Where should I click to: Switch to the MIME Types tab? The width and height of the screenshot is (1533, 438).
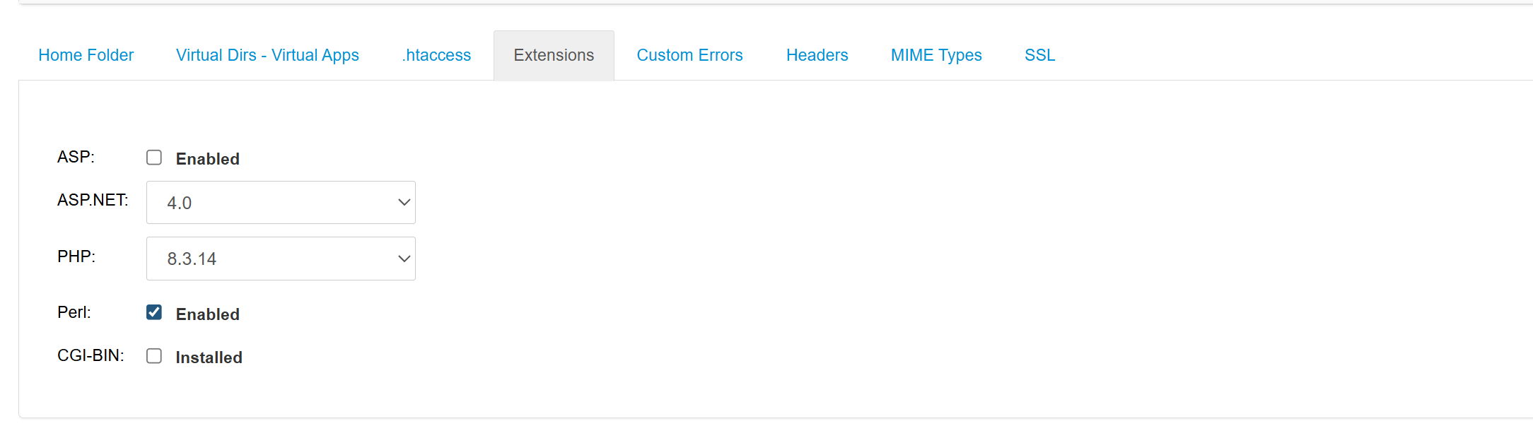click(x=936, y=55)
